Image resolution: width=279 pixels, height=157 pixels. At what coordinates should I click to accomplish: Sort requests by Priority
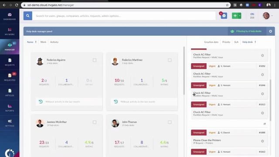226,42
